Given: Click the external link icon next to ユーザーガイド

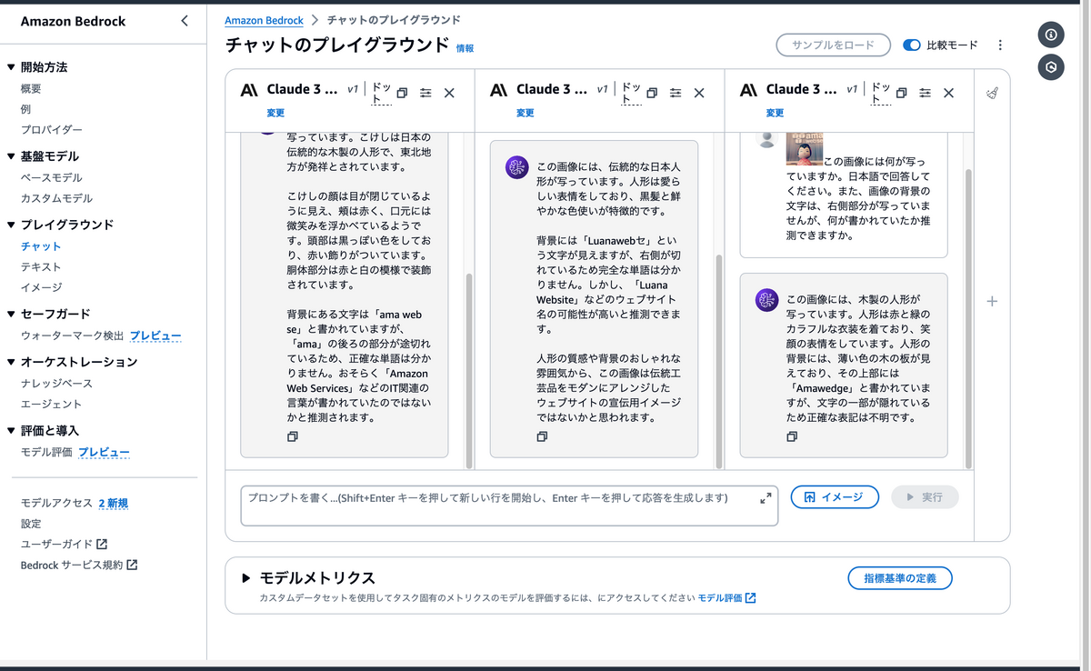Looking at the screenshot, I should 102,544.
